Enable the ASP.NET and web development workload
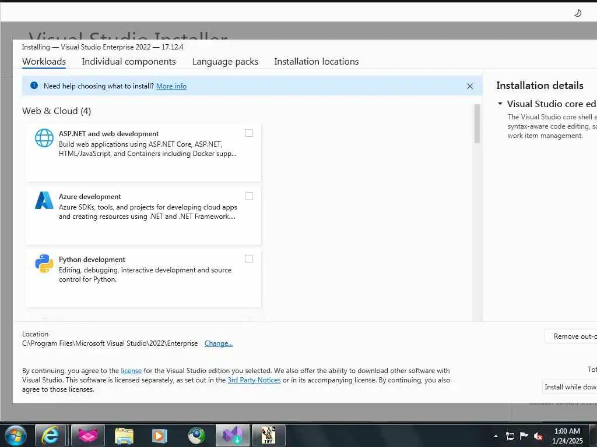597x447 pixels. [x=248, y=133]
